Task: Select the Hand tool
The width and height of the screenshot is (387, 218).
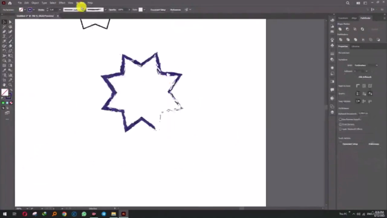Action: 4,85
